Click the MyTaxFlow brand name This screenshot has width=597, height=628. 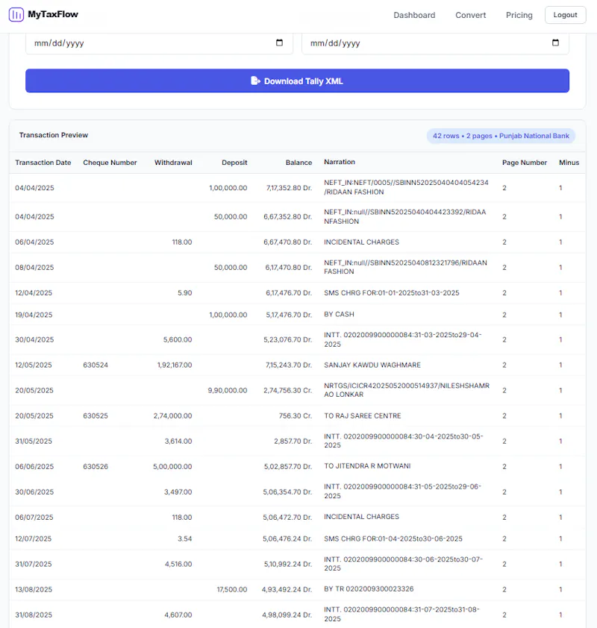[x=53, y=14]
